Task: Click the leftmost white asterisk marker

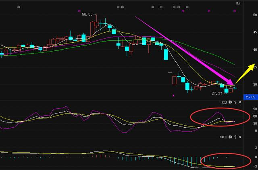Action: [x=18, y=8]
